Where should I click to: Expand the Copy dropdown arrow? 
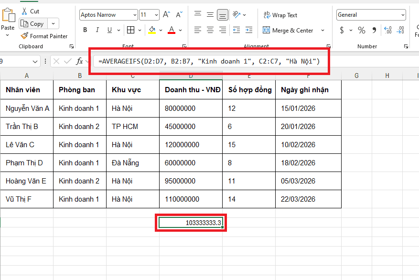pos(53,24)
